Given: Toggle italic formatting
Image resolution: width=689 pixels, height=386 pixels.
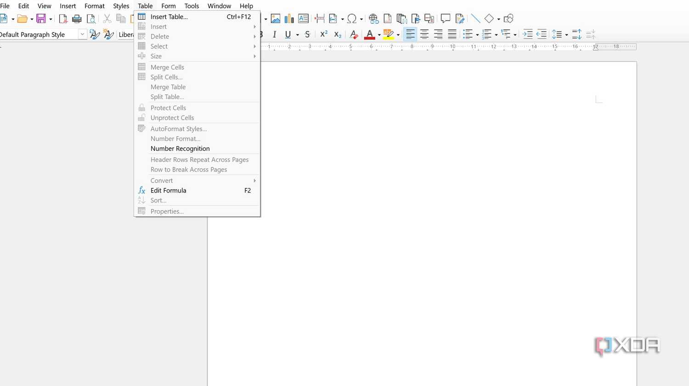Looking at the screenshot, I should coord(274,34).
